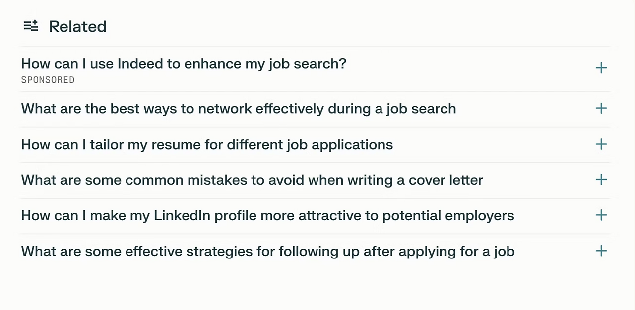Select the tailor my resume question text
The image size is (635, 310).
[207, 145]
